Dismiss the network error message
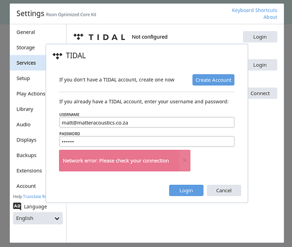292x247 pixels. (184, 161)
